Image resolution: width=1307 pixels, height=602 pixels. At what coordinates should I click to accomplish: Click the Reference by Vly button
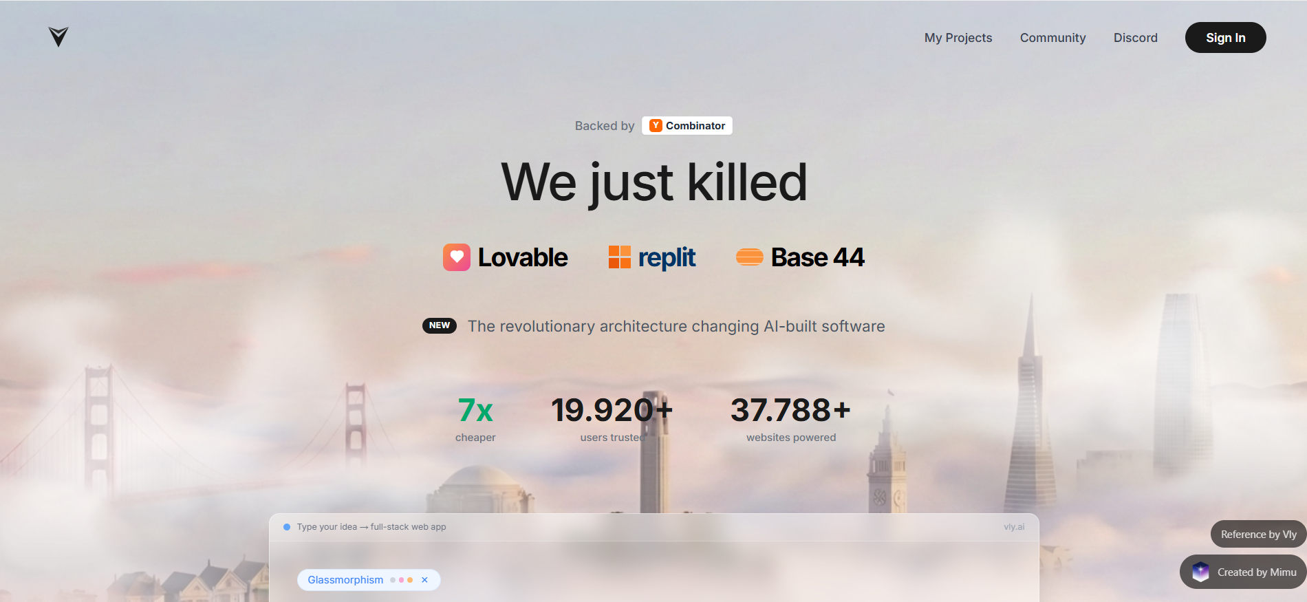coord(1258,535)
